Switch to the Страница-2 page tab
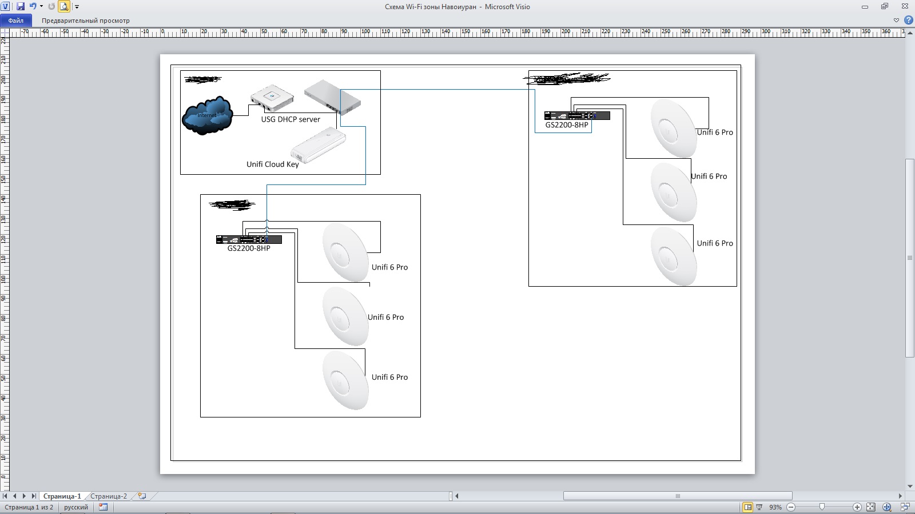Image resolution: width=915 pixels, height=514 pixels. click(x=109, y=496)
